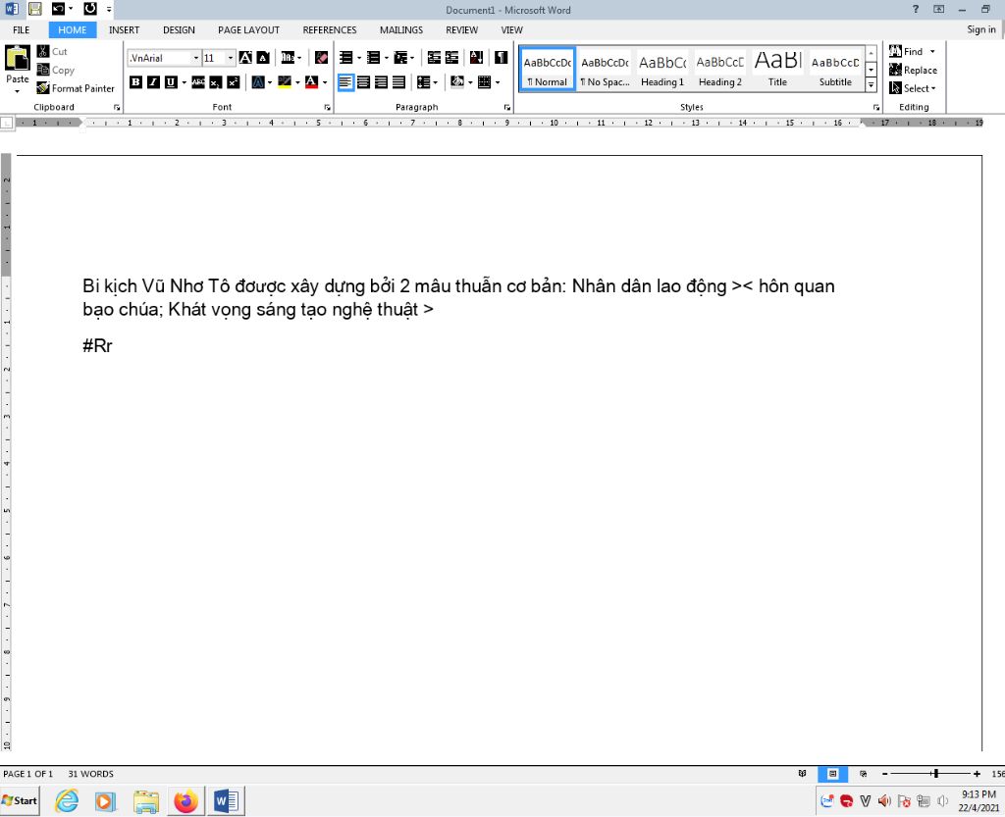
Task: Redo the last action
Action: [90, 9]
